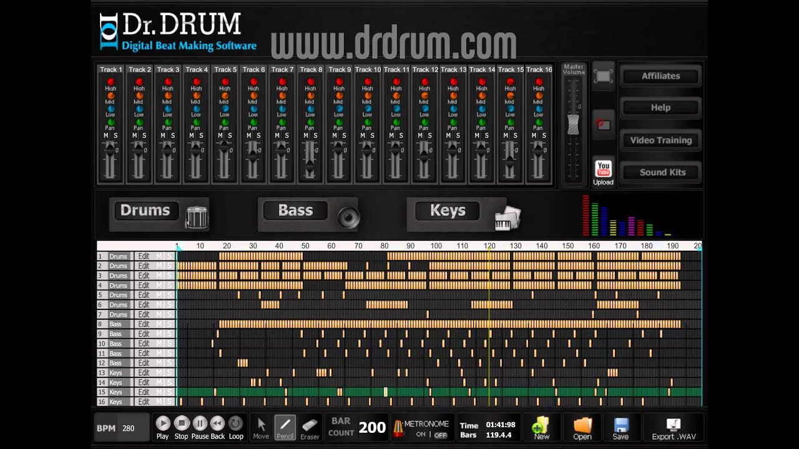This screenshot has height=449, width=799.
Task: Click Track 3 blue Low knob
Action: 168,109
